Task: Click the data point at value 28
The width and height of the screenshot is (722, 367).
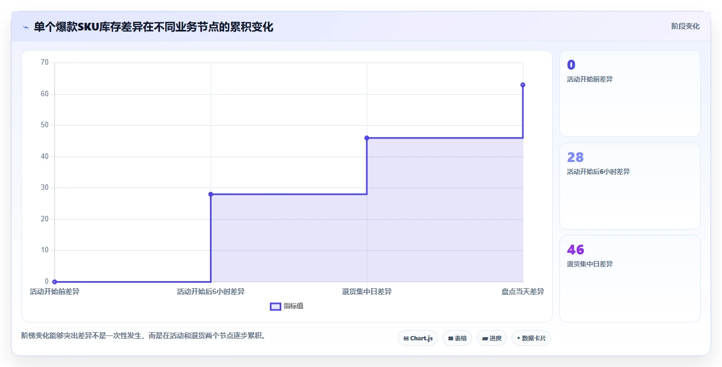Action: point(211,194)
